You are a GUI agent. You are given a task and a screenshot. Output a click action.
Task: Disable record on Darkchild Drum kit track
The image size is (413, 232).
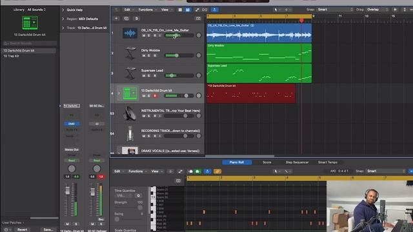[x=155, y=96]
